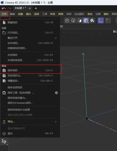Choose 关闭项目 menu entry

tap(30, 55)
